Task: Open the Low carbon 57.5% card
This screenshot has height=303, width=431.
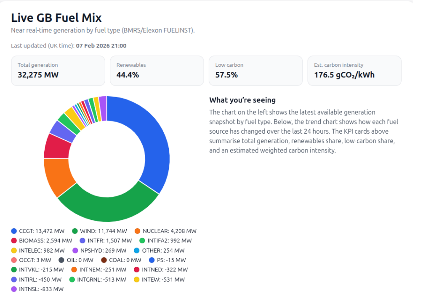Action: tap(255, 71)
